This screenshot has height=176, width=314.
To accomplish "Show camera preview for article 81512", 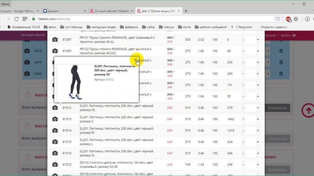I will pos(55,108).
